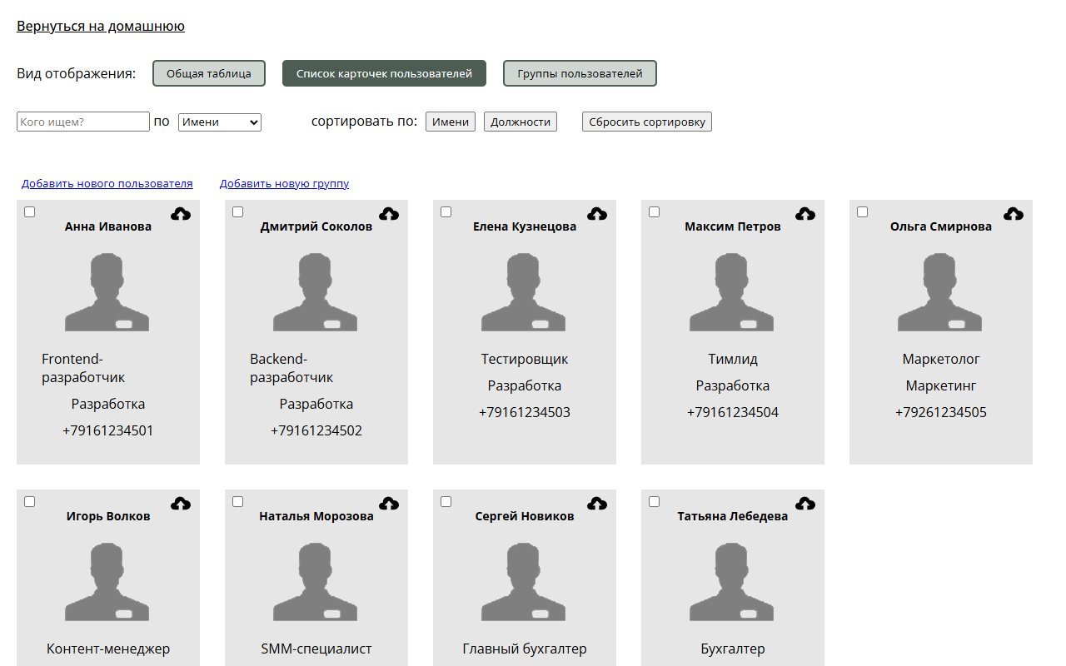Click Татьяна Лебедева's avatar picture
Image resolution: width=1066 pixels, height=666 pixels.
click(x=732, y=582)
